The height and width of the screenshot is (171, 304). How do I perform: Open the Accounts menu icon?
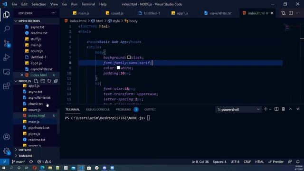pos(6,137)
